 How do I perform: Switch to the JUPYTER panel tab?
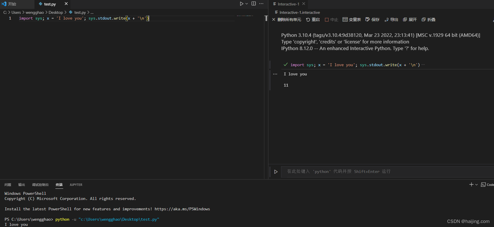[76, 185]
